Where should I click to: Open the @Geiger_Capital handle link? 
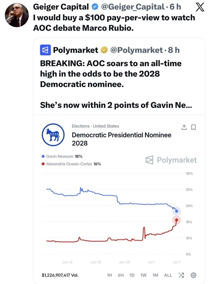(x=133, y=7)
